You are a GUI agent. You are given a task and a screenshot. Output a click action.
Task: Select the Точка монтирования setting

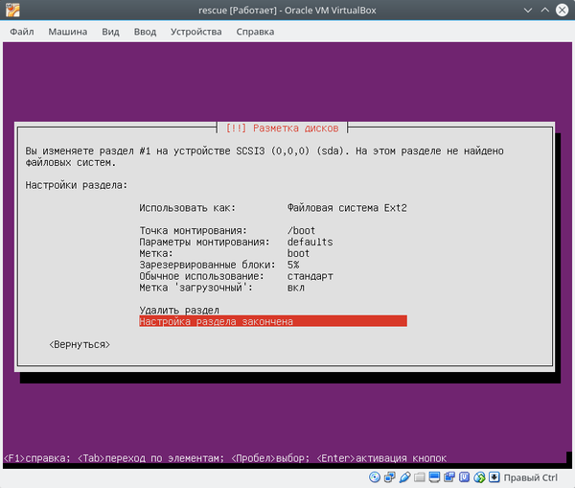coord(273,231)
